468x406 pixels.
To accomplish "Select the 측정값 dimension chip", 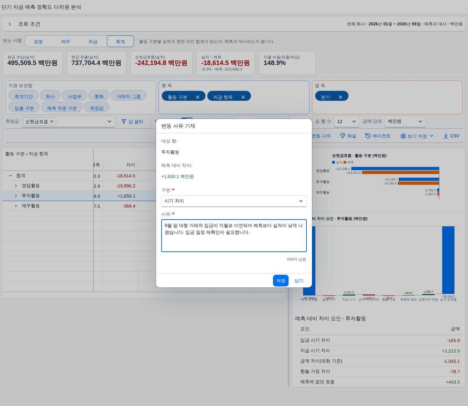I will (x=97, y=108).
